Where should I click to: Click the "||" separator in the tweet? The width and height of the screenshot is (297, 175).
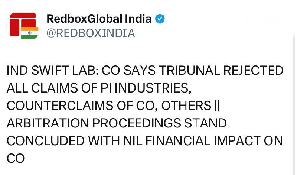click(x=218, y=106)
